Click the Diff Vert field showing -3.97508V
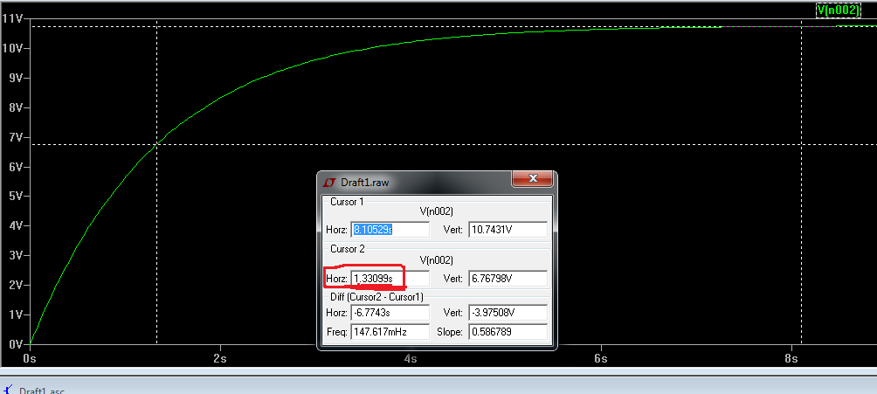 coord(508,313)
